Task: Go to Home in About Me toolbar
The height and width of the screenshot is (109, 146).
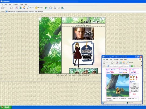Action: pos(24,8)
